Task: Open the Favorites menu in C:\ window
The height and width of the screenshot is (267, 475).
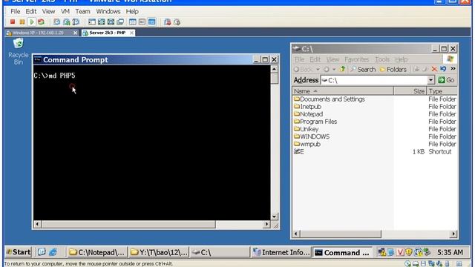Action: point(356,59)
